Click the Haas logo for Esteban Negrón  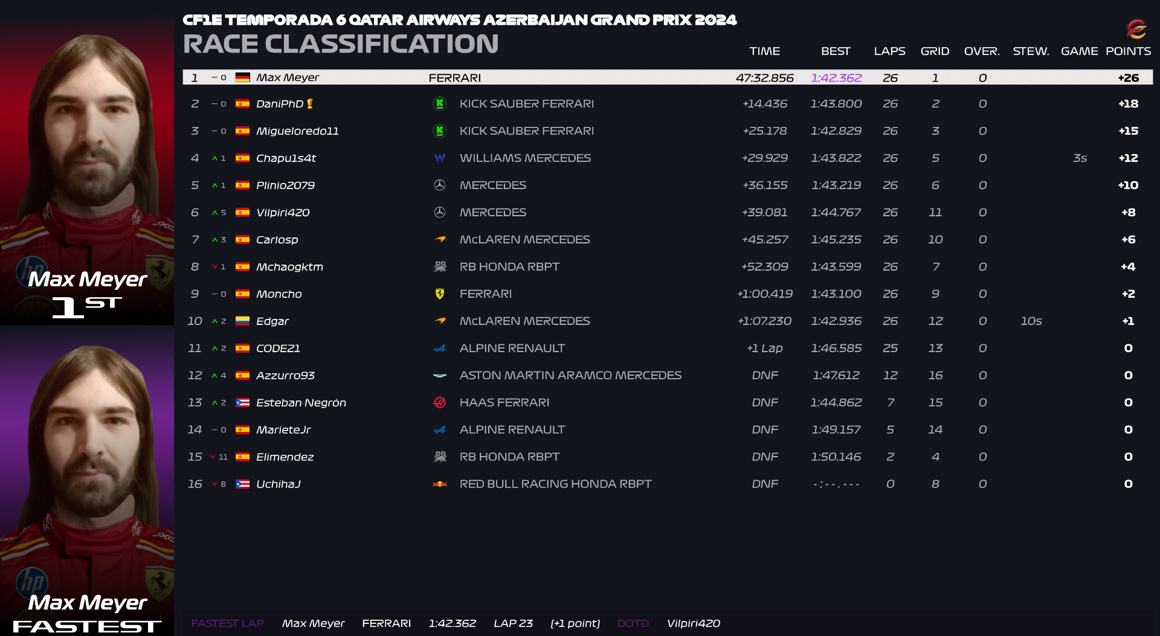(x=440, y=403)
